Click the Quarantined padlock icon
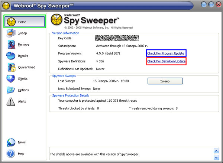 coord(12,67)
